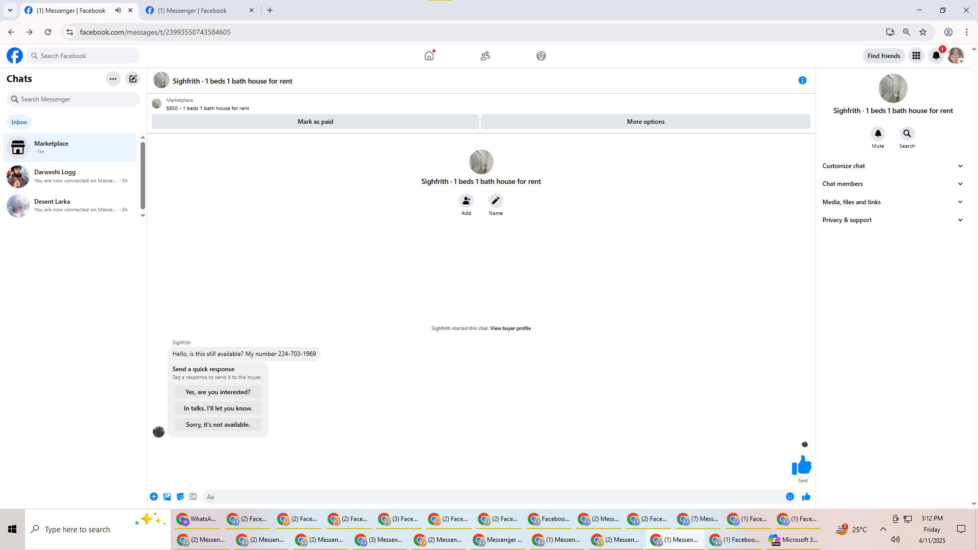Go back to the previous page
978x550 pixels.
tap(11, 32)
